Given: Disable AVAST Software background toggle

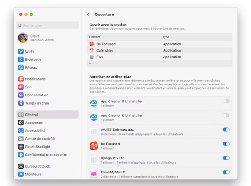Looking at the screenshot, I should pos(226,130).
